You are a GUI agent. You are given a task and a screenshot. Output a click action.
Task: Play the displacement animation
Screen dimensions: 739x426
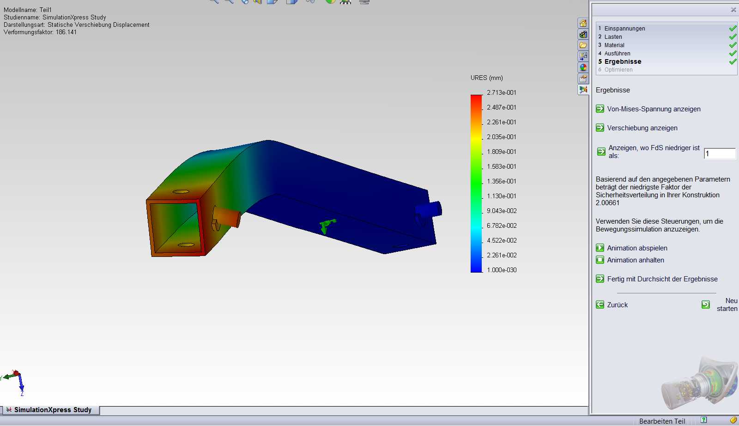pyautogui.click(x=600, y=248)
